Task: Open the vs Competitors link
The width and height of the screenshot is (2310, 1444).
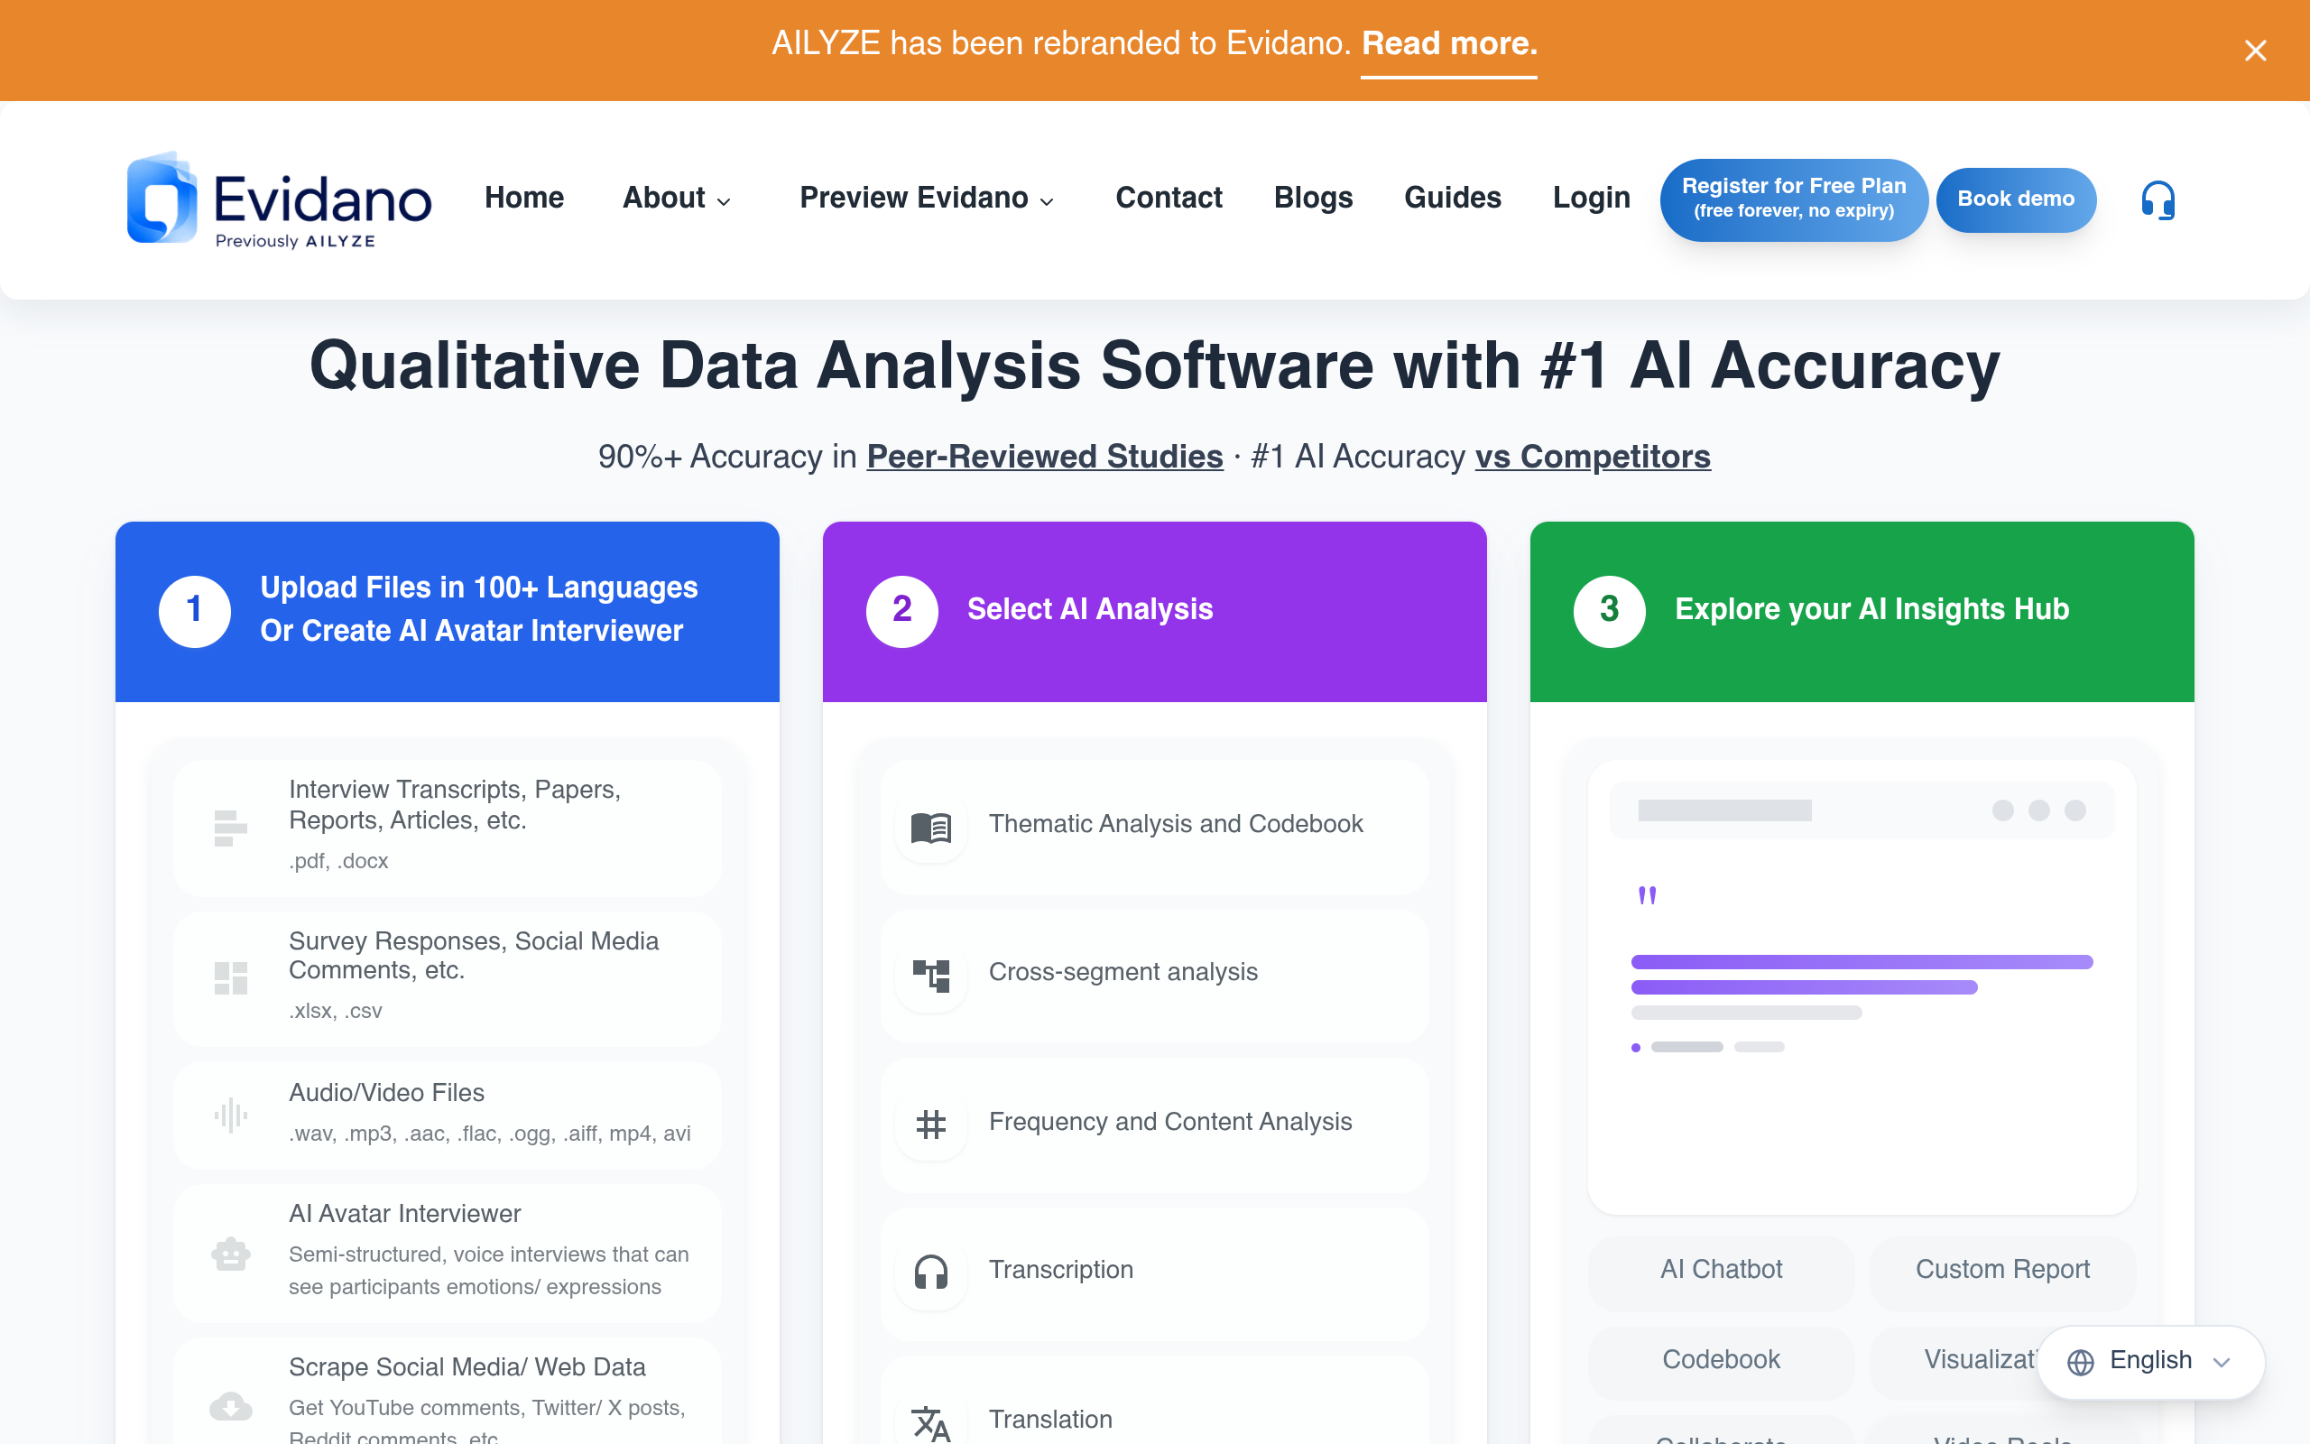Action: pyautogui.click(x=1592, y=457)
